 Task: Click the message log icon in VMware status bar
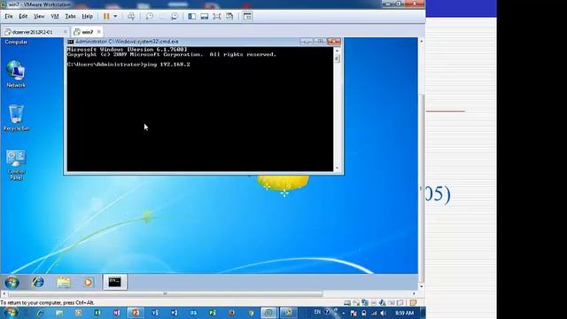(x=414, y=303)
